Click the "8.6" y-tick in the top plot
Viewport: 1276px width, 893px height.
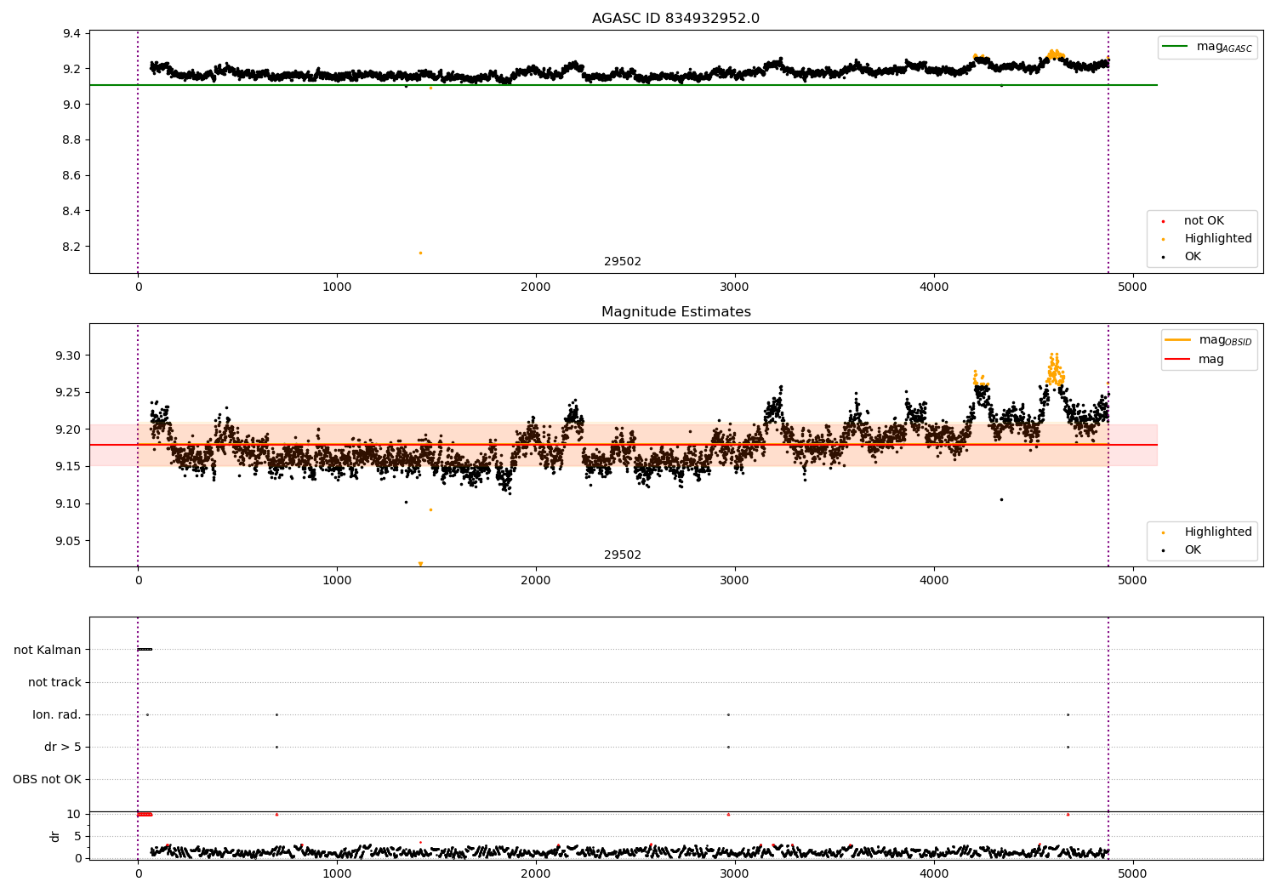(x=72, y=176)
